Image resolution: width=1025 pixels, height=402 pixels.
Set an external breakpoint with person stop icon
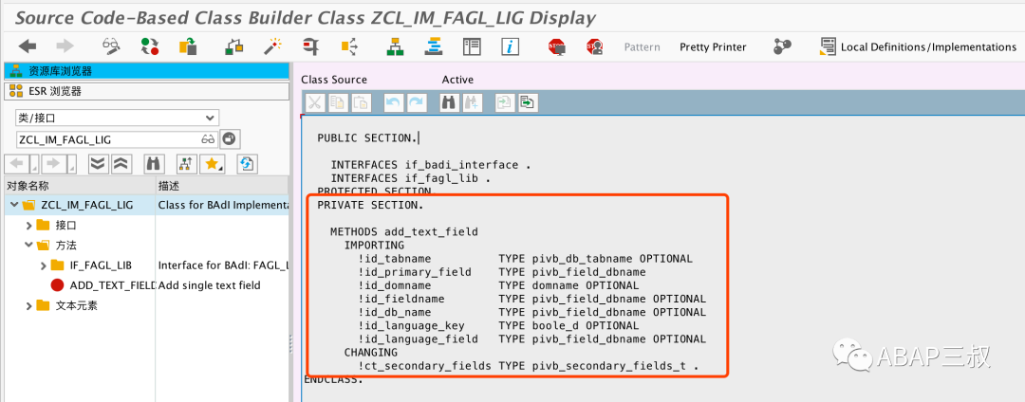pos(594,46)
